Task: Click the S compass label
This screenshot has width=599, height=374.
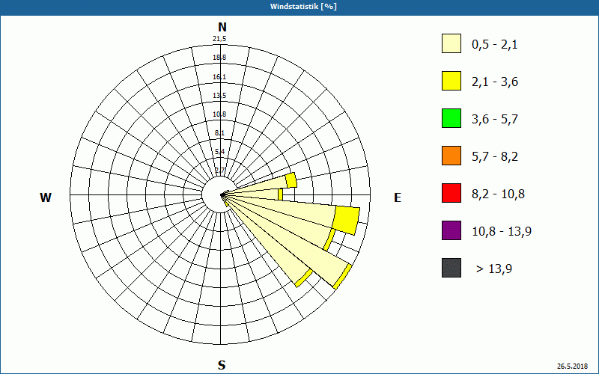Action: pos(222,365)
